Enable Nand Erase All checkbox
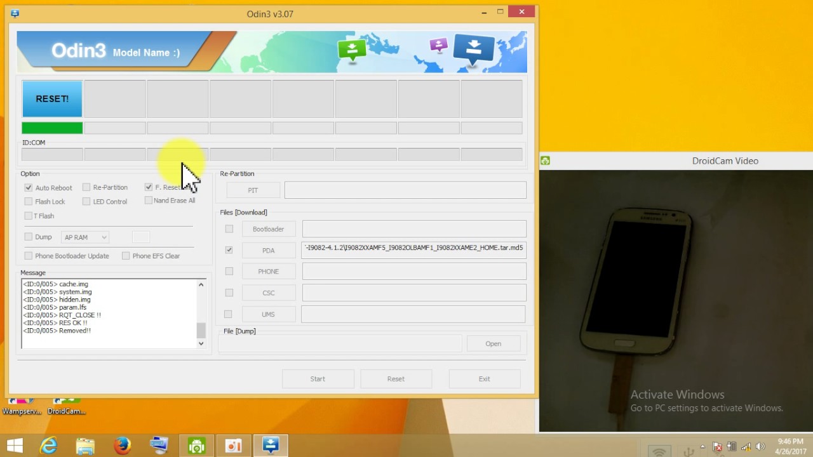The height and width of the screenshot is (457, 813). tap(149, 201)
